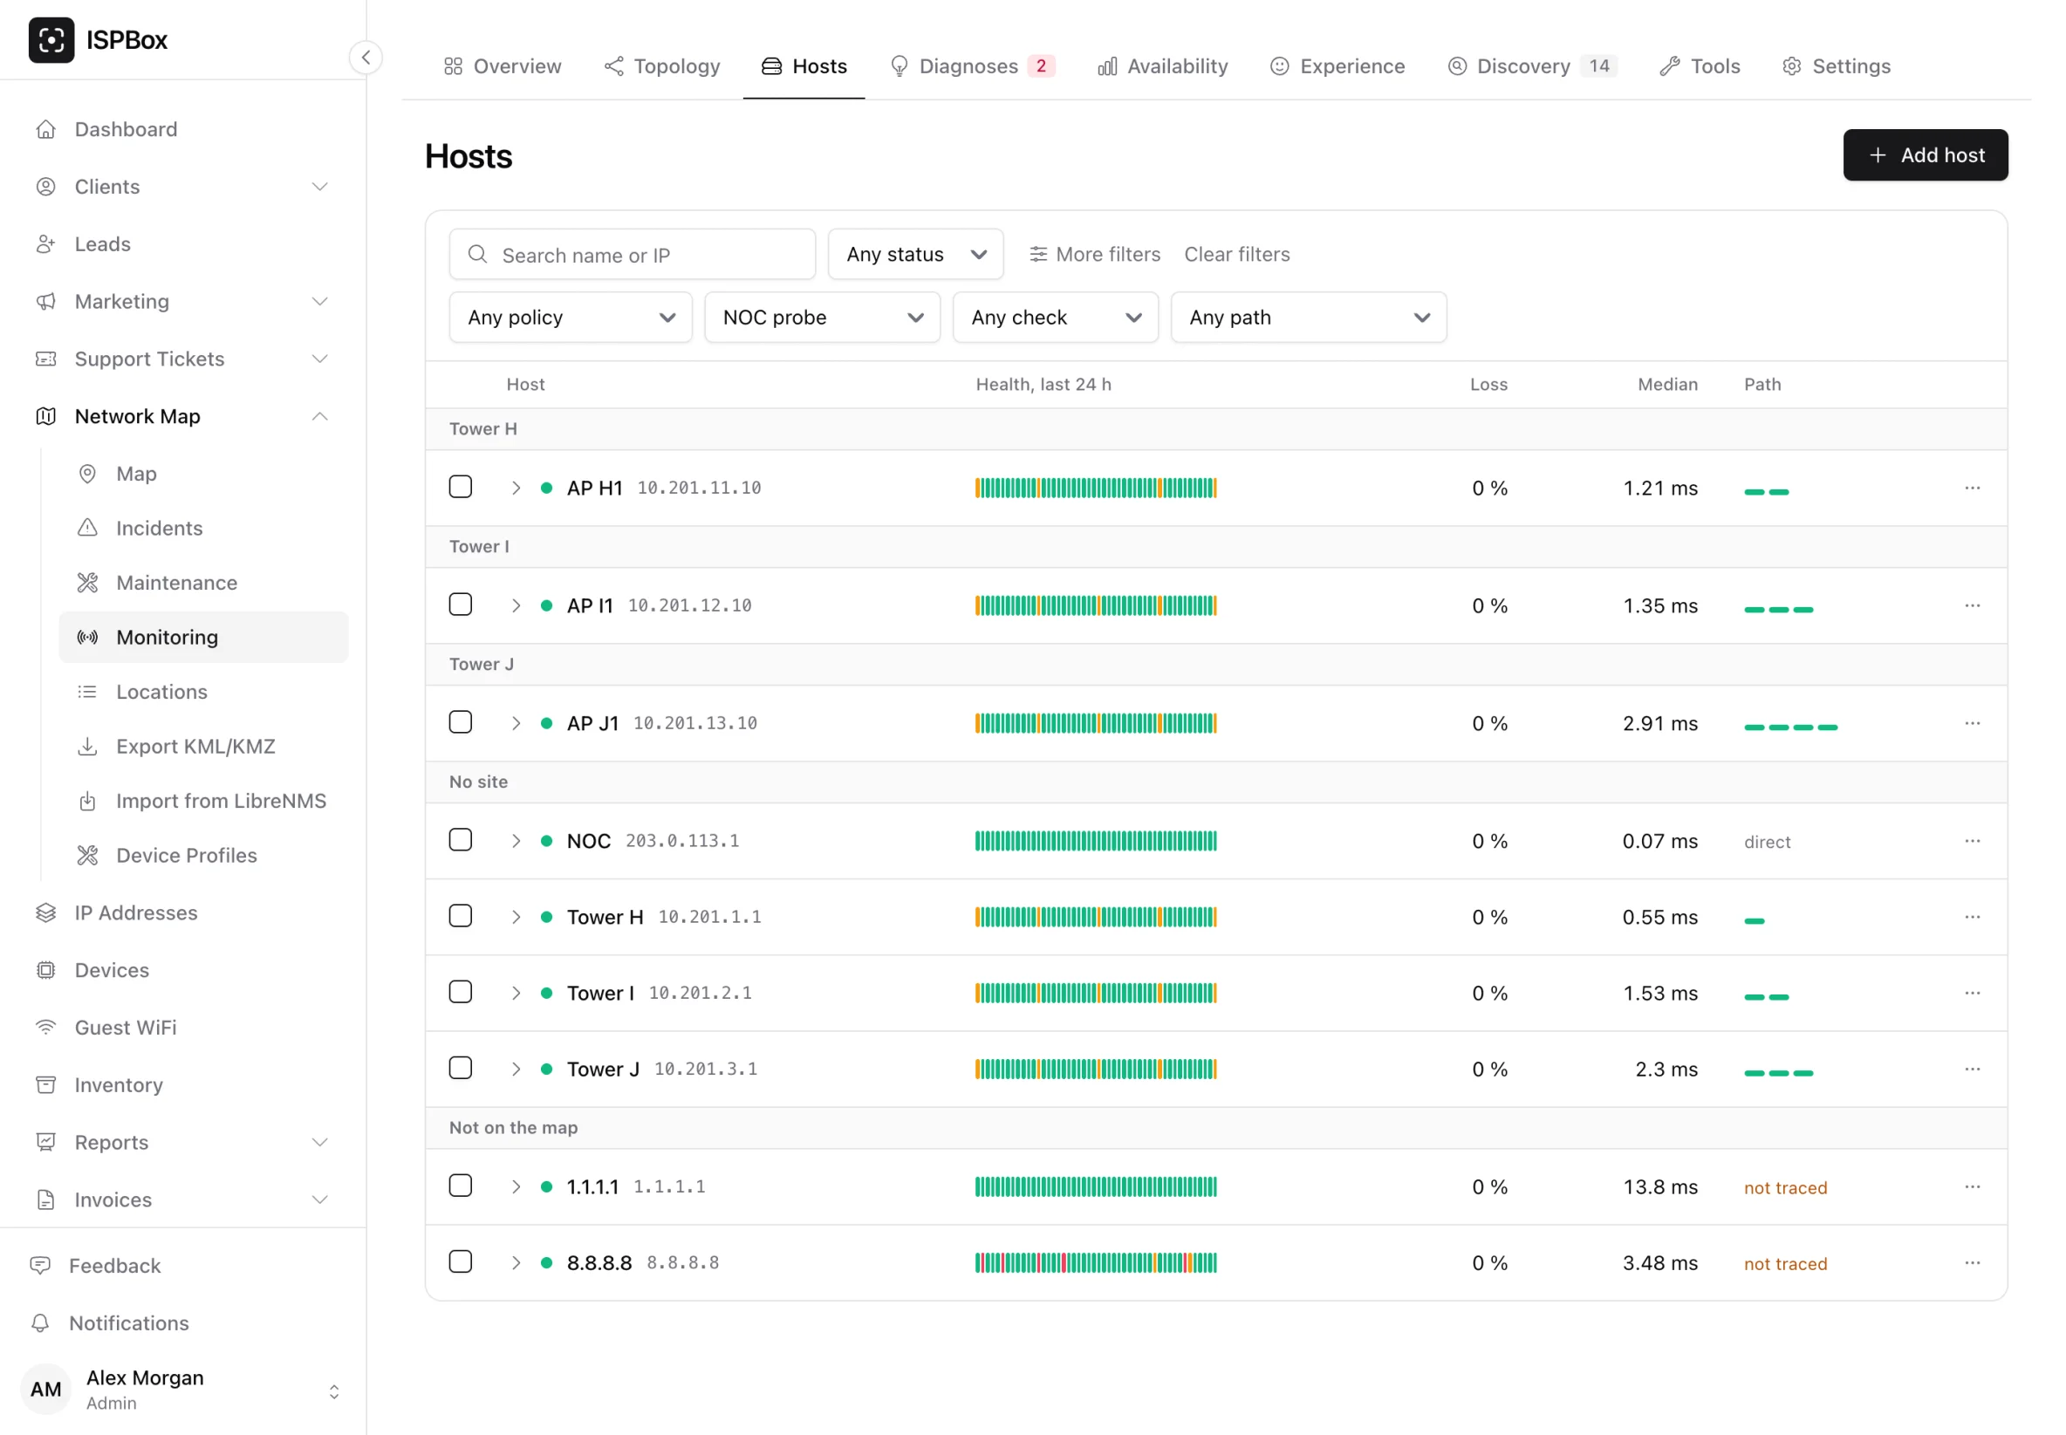Image resolution: width=2066 pixels, height=1435 pixels.
Task: Click the AP I1 health bar
Action: click(1095, 606)
